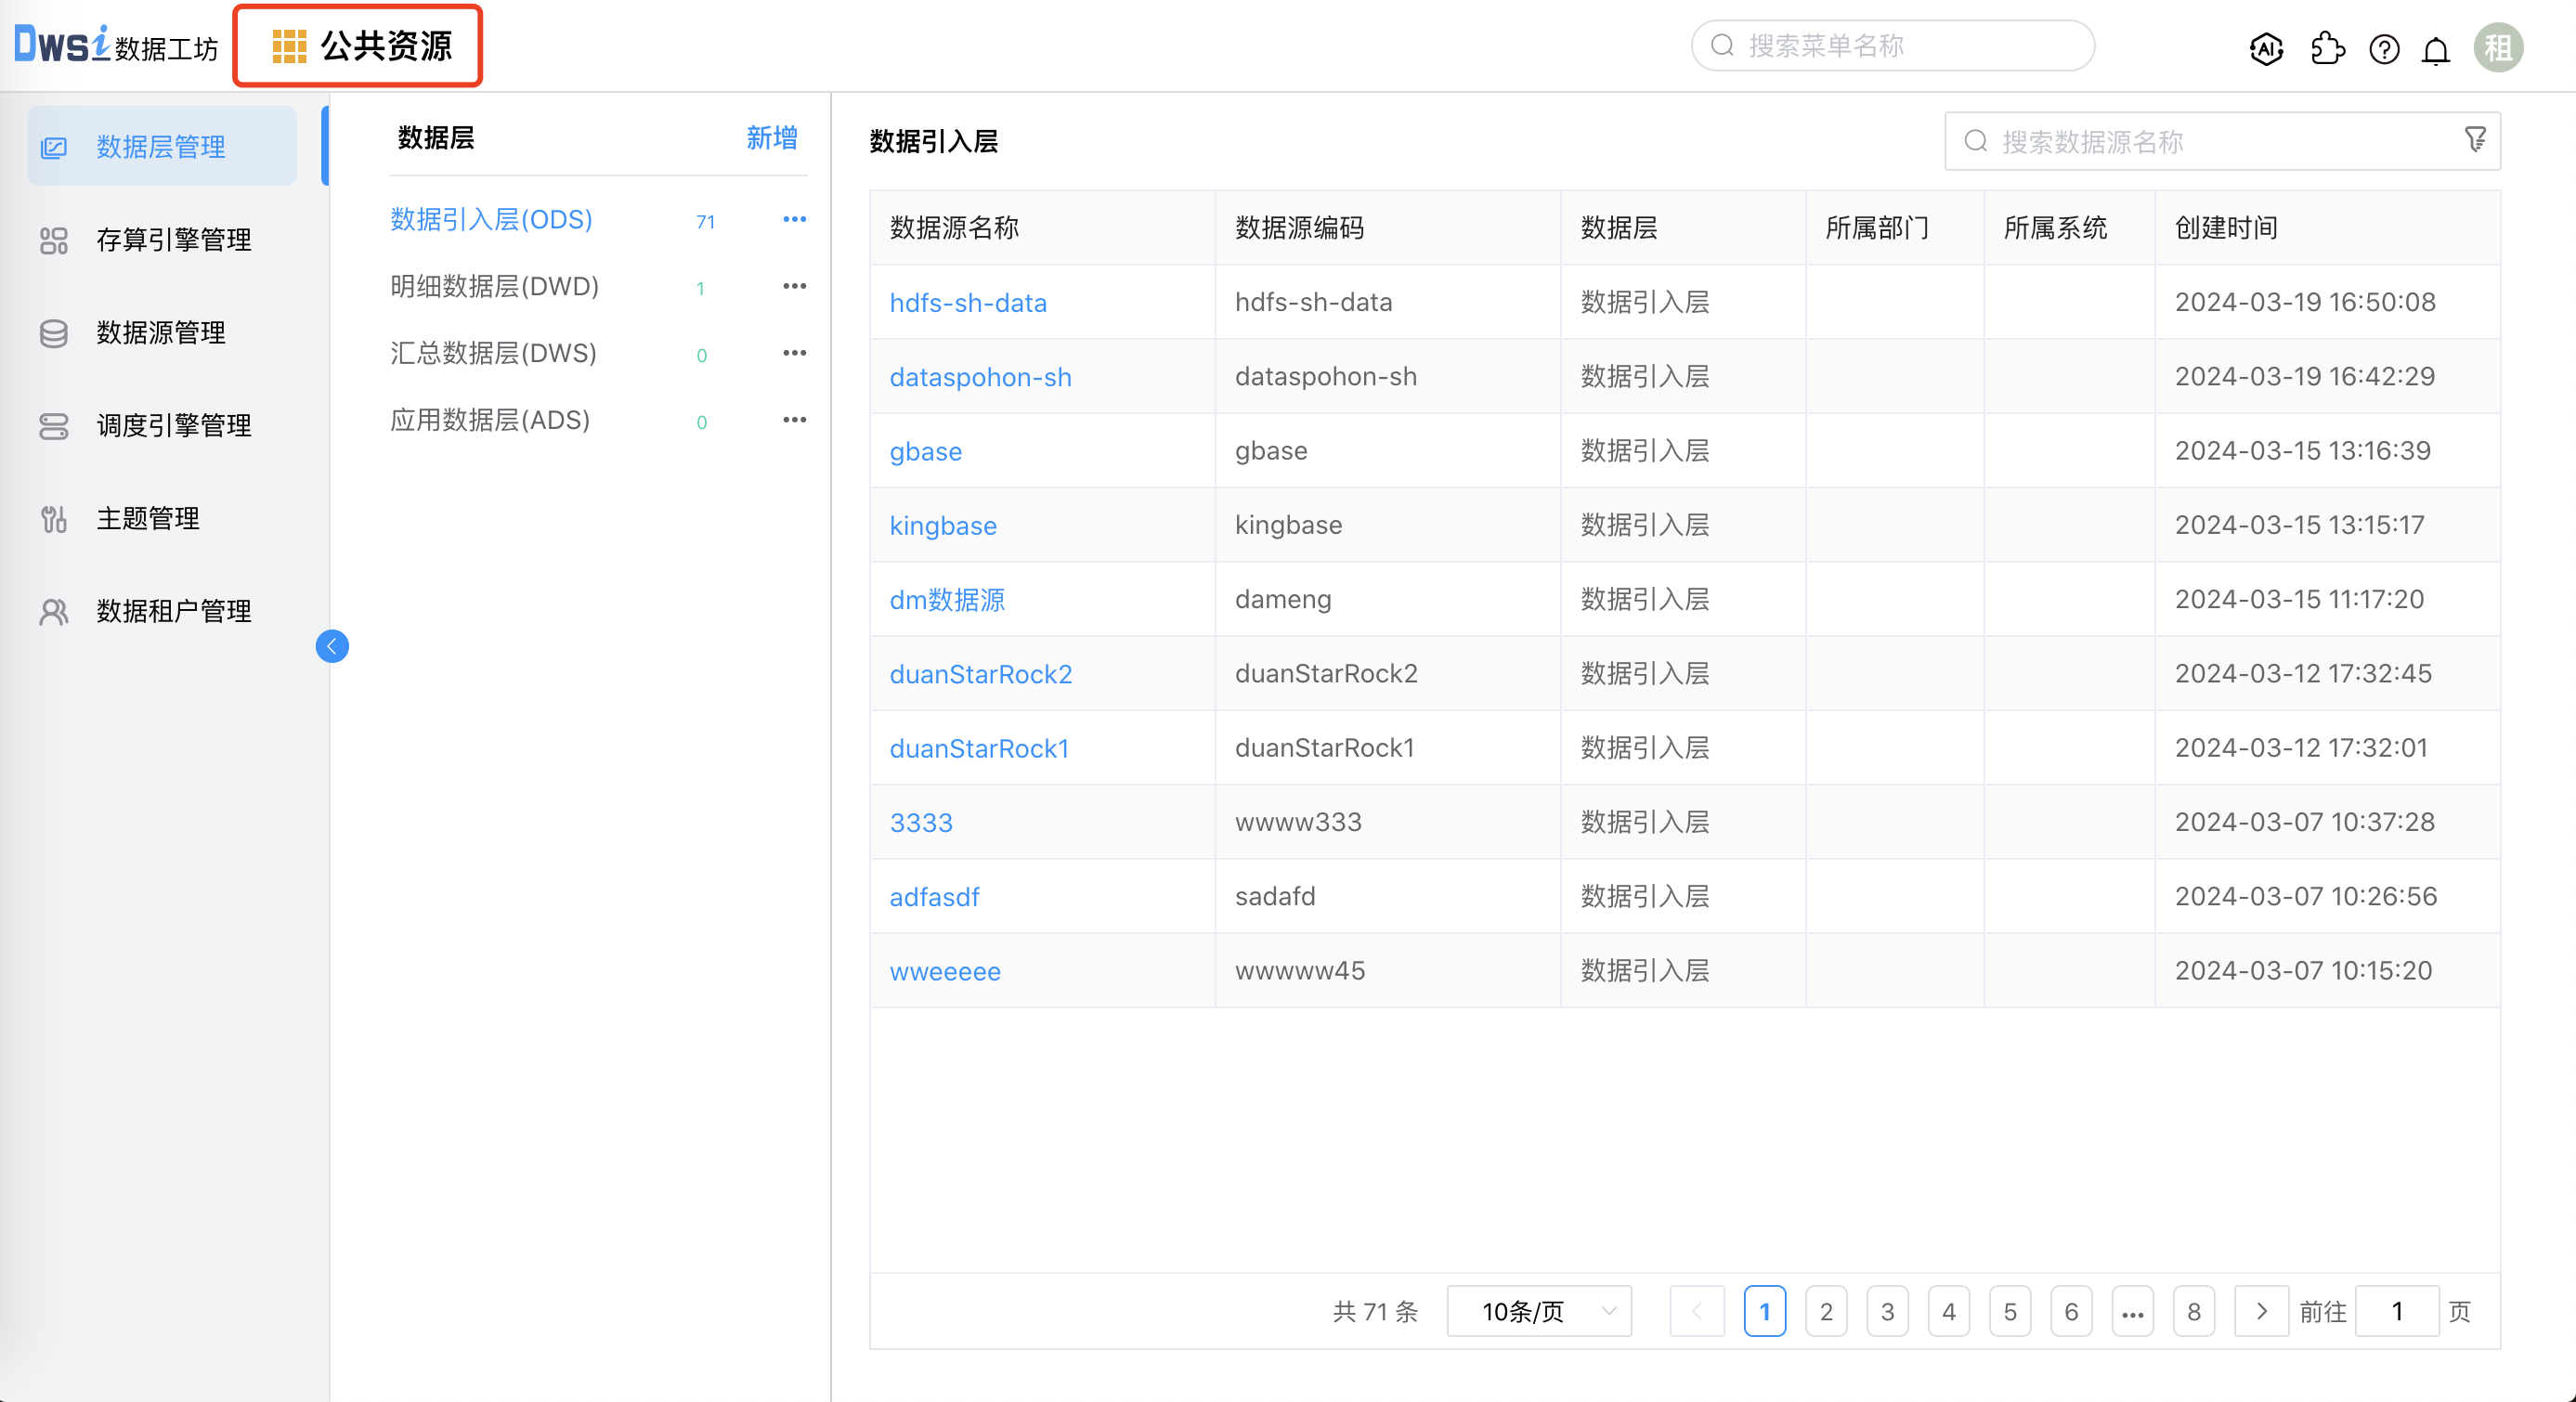Screen dimensions: 2576x1402
Task: Click the plugin puzzle icon
Action: coord(2327,47)
